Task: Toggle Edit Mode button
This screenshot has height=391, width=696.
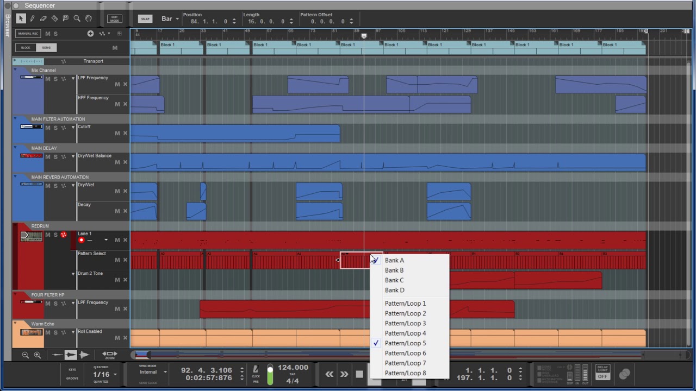Action: [x=115, y=18]
